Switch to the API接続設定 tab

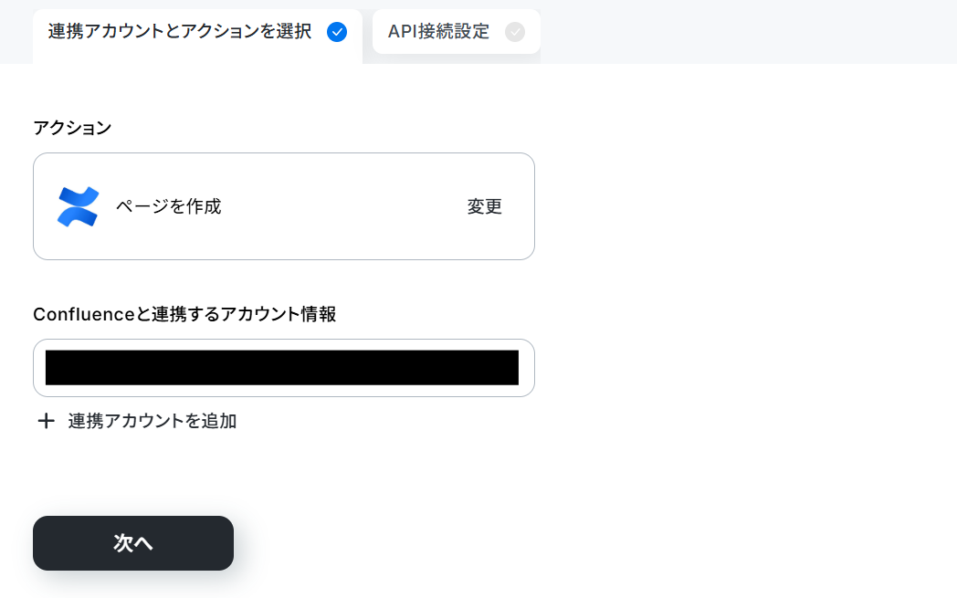(x=456, y=32)
